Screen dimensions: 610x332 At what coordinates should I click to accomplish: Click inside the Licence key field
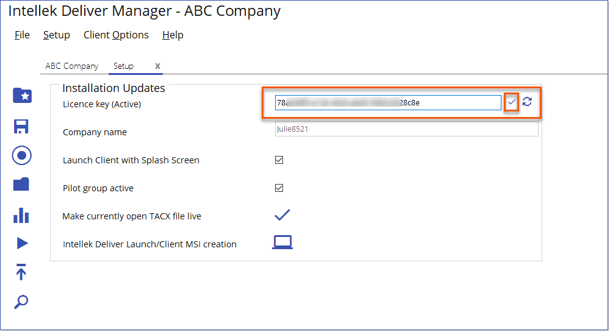pos(388,102)
